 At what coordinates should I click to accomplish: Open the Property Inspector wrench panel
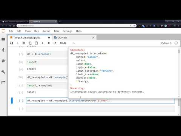point(3,72)
